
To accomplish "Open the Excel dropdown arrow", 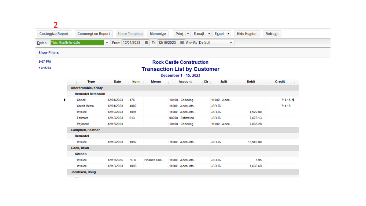I will pos(228,34).
